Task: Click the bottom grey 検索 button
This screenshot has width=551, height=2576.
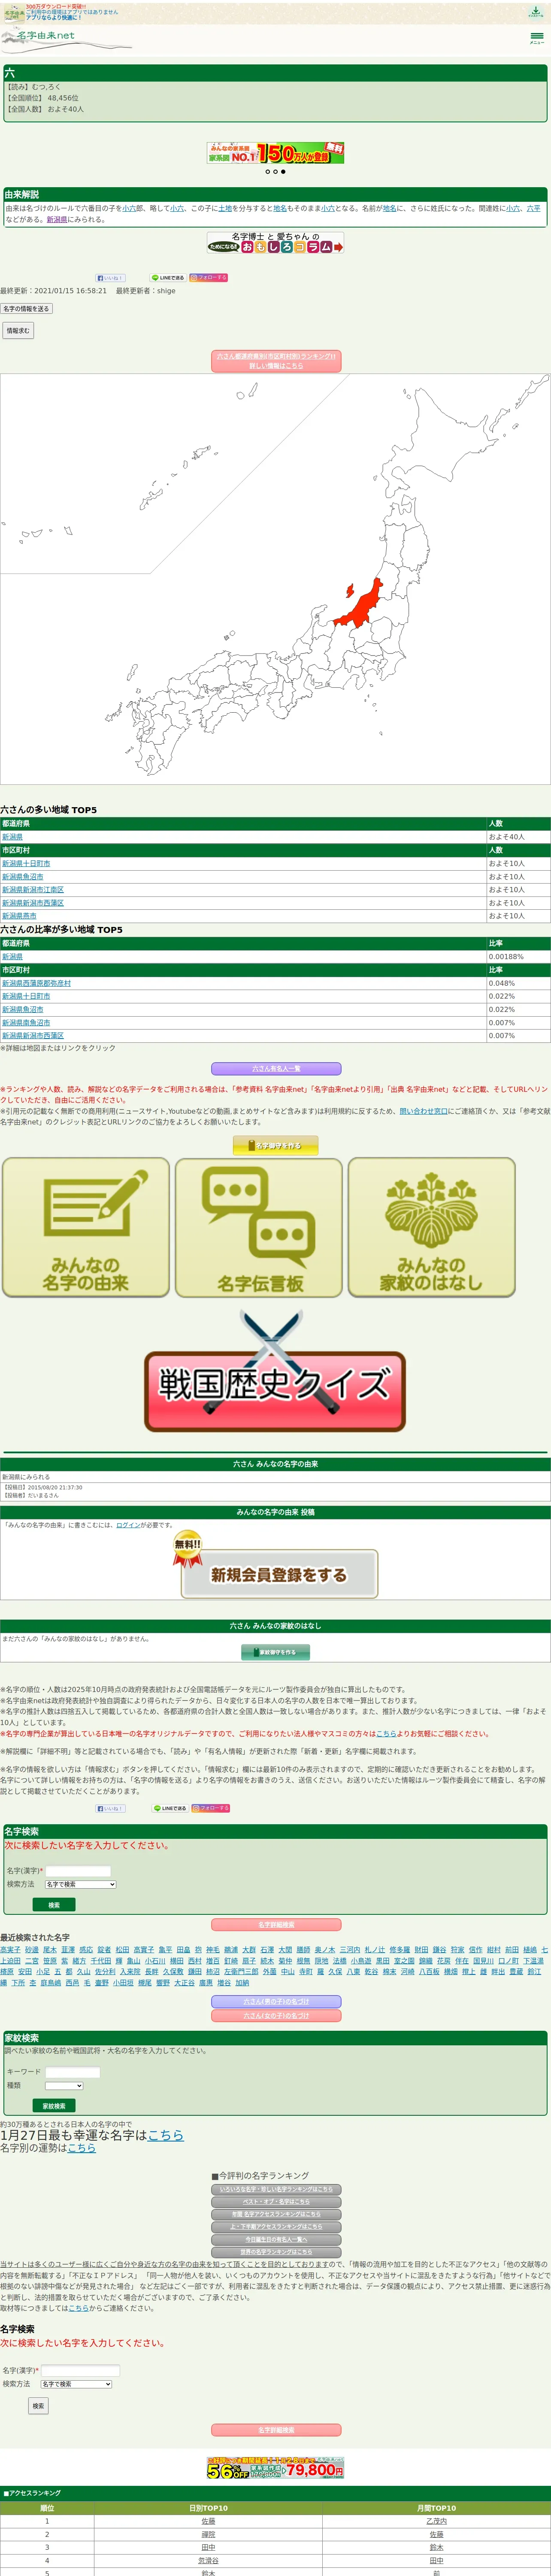Action: click(38, 2407)
